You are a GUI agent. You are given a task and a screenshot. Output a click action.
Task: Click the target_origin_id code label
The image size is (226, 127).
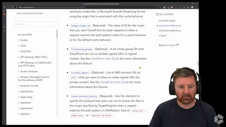coord(81,26)
